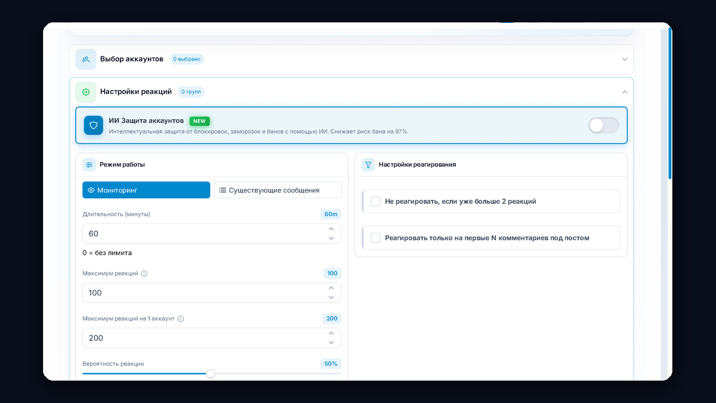
Task: Check Не реагировать, если уже больше 2 реакций
Action: (x=375, y=201)
